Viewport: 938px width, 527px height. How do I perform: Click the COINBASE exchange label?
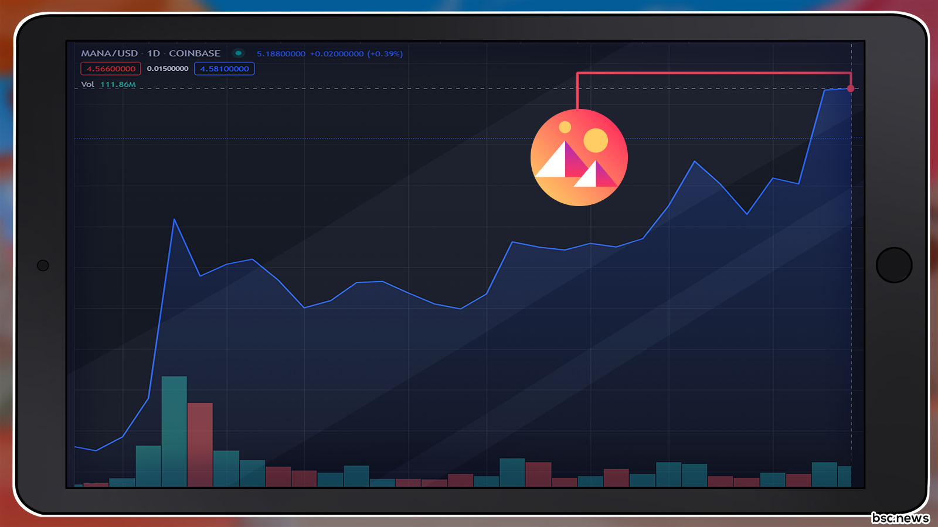pos(195,53)
